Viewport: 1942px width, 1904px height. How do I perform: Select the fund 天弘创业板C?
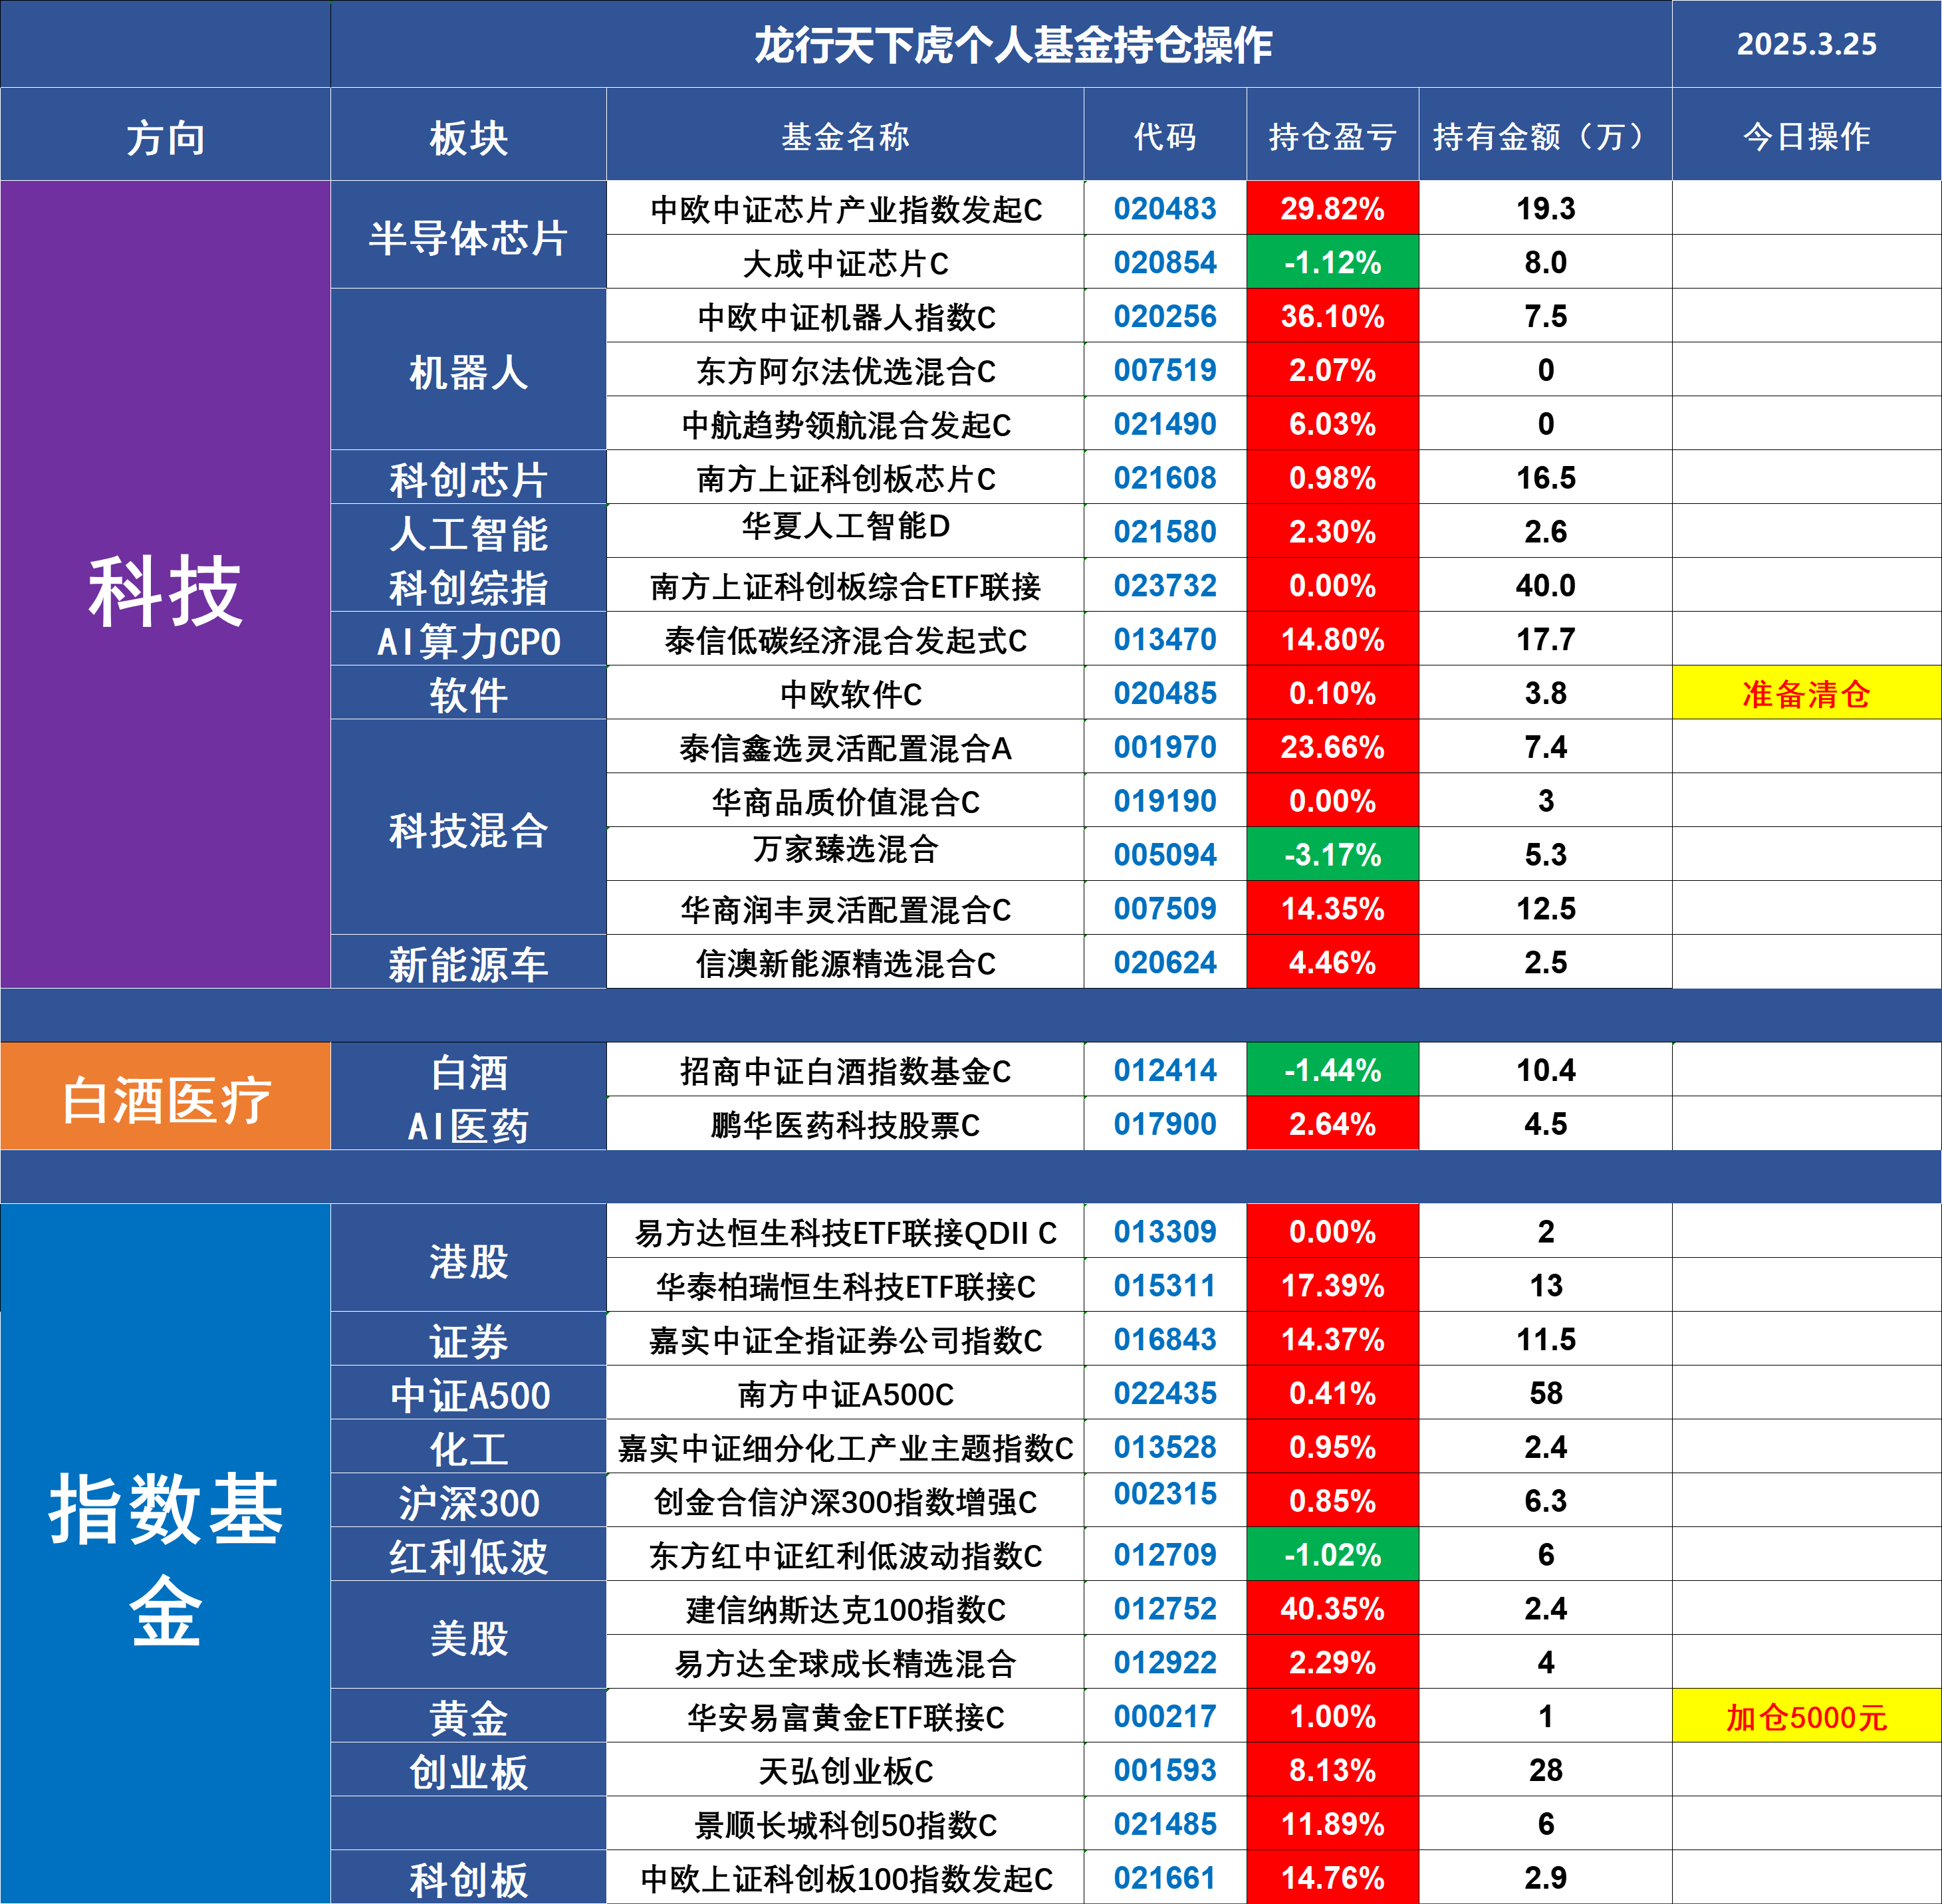[x=846, y=1771]
